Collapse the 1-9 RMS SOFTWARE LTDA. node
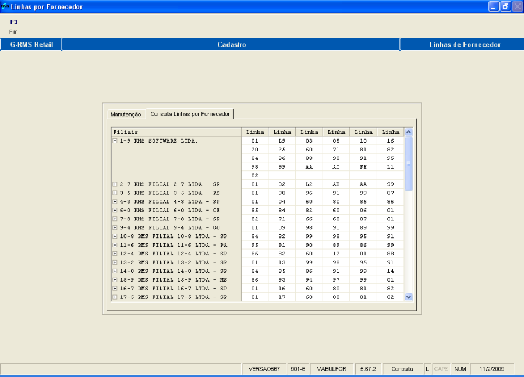 (x=115, y=141)
